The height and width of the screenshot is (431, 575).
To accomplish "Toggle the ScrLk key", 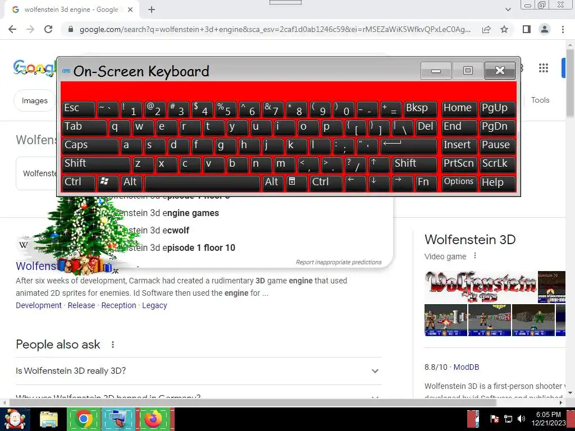I will [498, 164].
